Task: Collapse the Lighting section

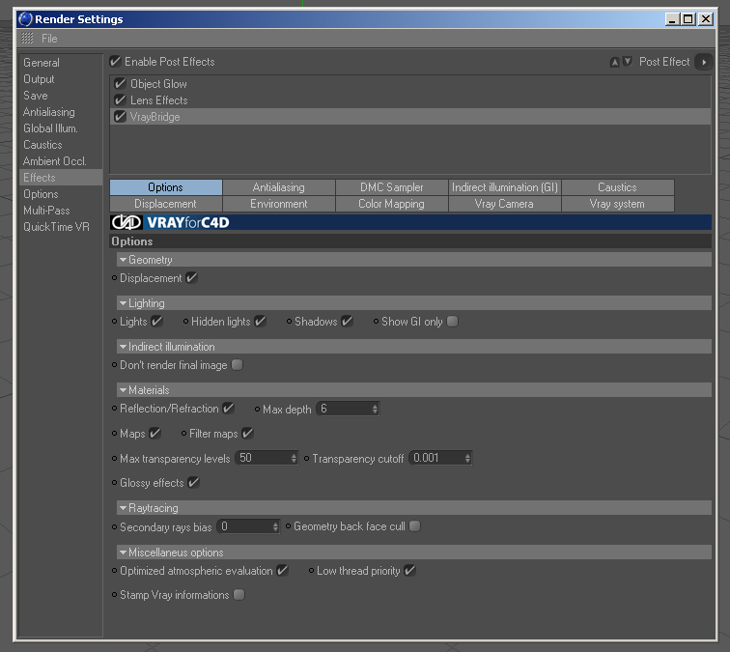Action: 123,303
